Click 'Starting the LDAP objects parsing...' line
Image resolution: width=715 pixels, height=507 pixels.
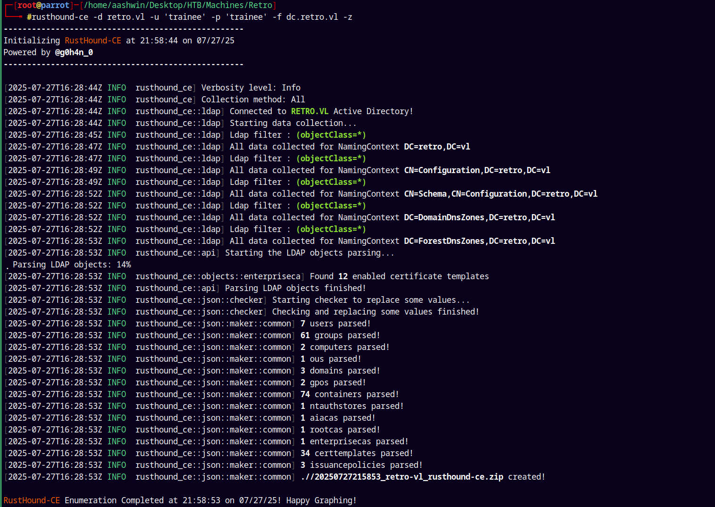point(310,253)
